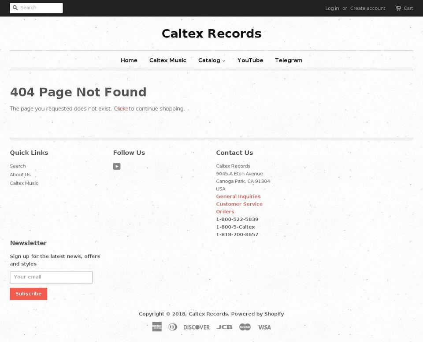
Task: Click the 9045-A Eton Avenue address line
Action: (x=239, y=174)
